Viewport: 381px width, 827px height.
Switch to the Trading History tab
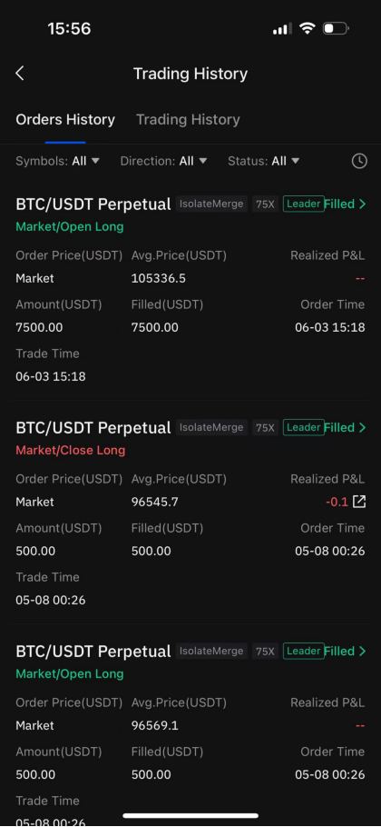pos(188,120)
